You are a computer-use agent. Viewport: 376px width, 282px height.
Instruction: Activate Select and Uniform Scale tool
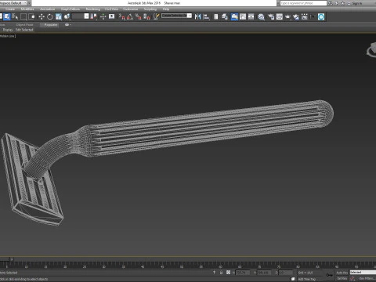[x=59, y=16]
